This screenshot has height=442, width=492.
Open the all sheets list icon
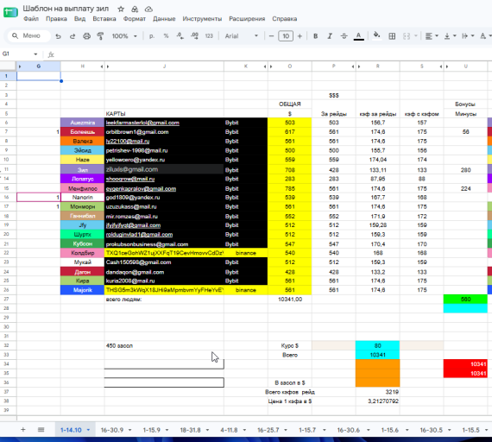click(41, 429)
